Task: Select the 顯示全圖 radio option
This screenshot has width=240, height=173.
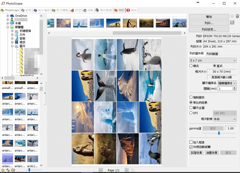Action: click(x=191, y=108)
